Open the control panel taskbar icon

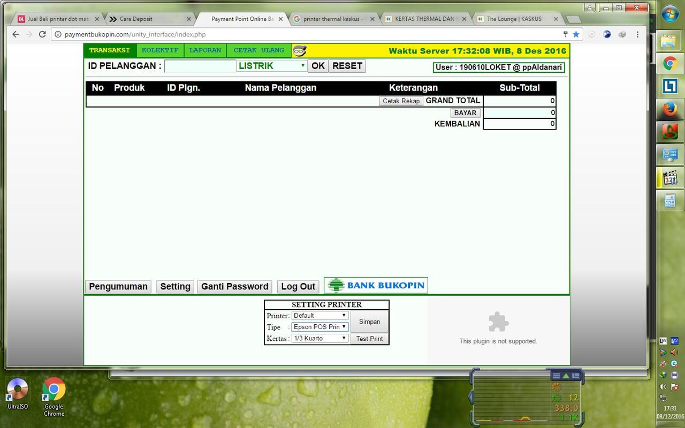tap(670, 155)
